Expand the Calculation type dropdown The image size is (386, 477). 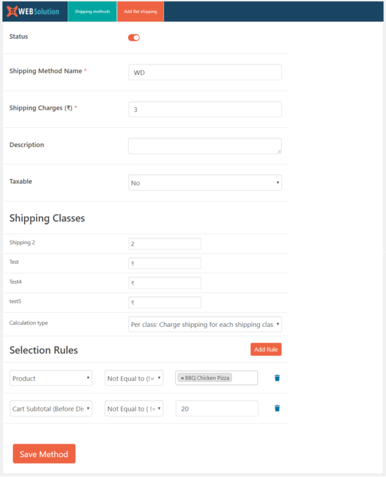pyautogui.click(x=205, y=324)
